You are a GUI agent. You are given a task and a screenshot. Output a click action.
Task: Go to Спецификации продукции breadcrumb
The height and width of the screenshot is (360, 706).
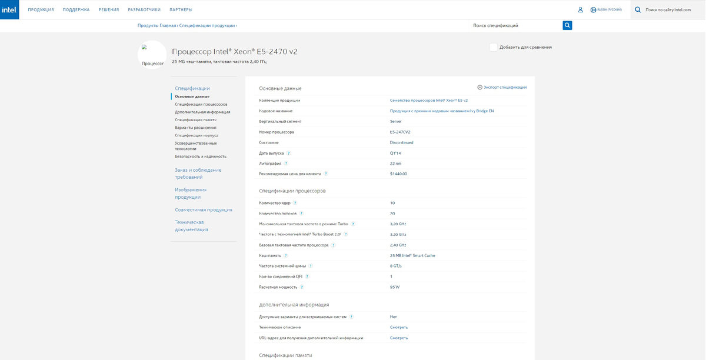pyautogui.click(x=207, y=25)
